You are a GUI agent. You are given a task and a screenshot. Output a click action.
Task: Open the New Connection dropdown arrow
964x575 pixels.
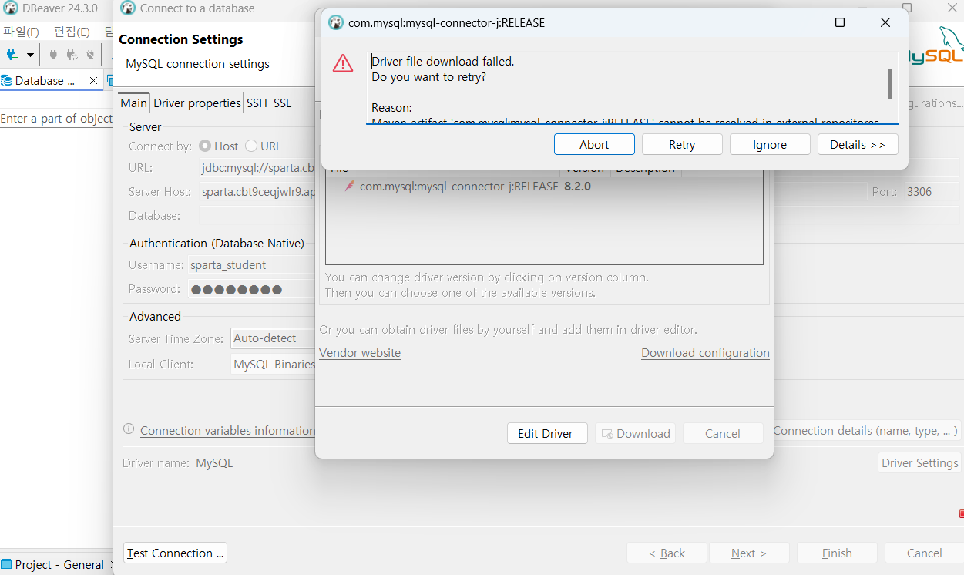tap(30, 55)
